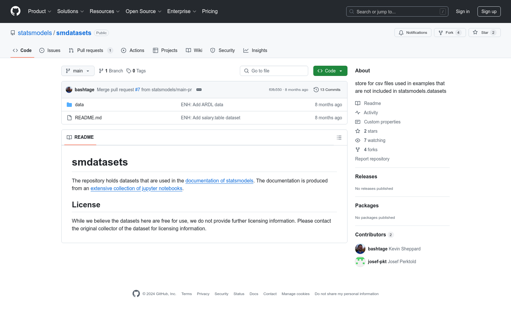
Task: Open the smdatasets repository link
Action: click(x=74, y=33)
